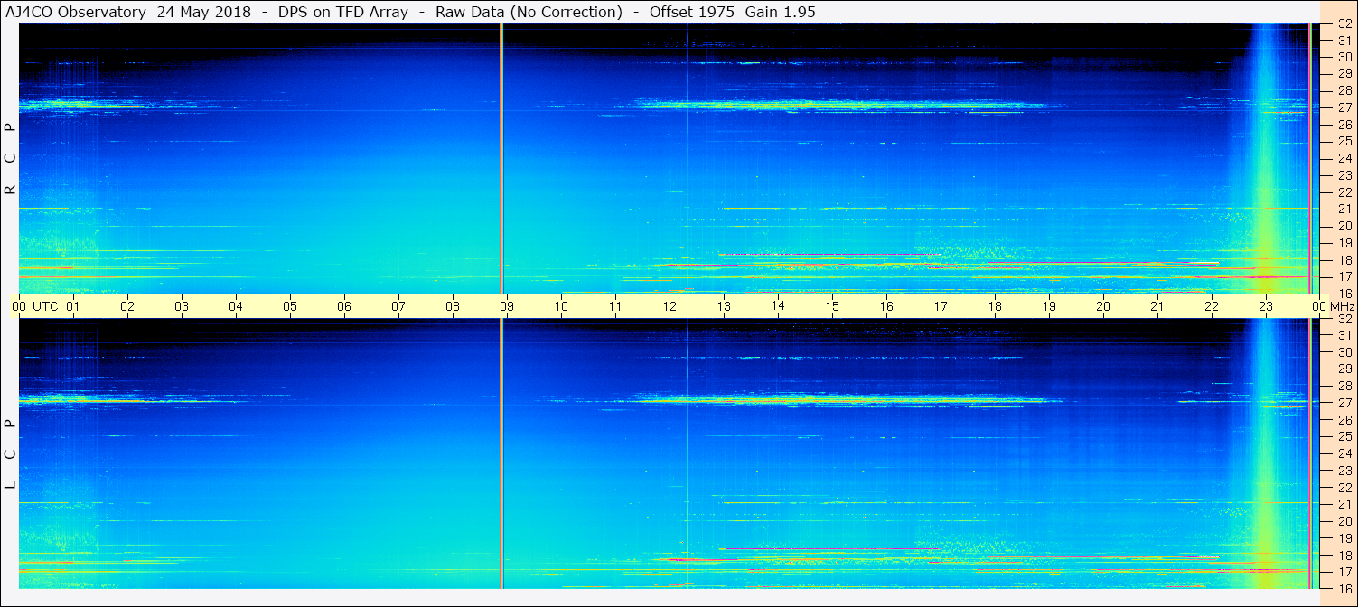Screen dimensions: 1358x607
Task: Select hour 10 on the UTC time axis
Action: click(x=561, y=306)
